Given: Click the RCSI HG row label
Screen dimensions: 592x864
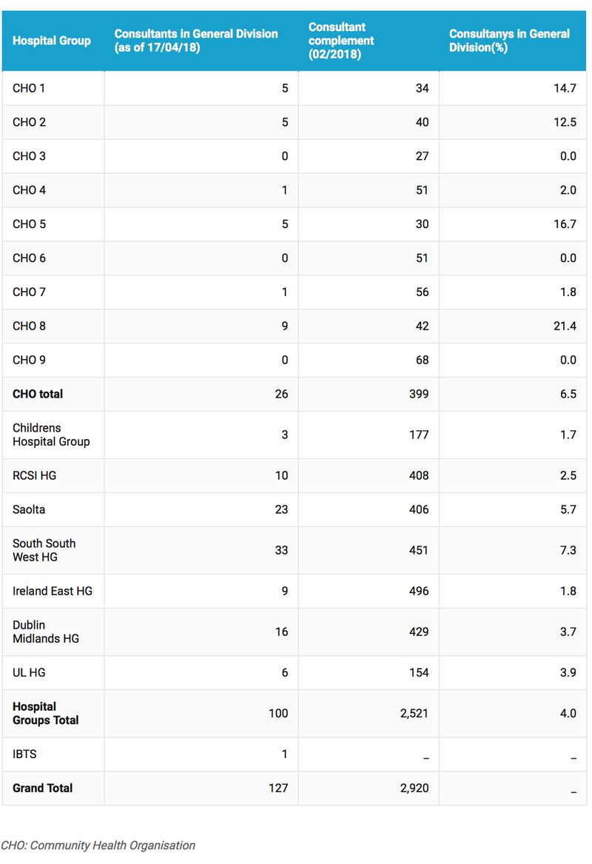Looking at the screenshot, I should 34,475.
